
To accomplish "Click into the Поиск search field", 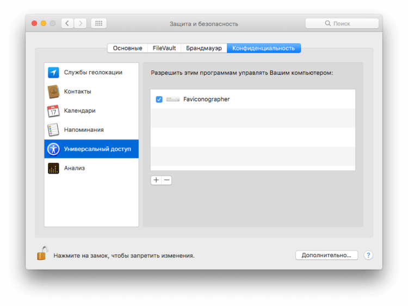I will pos(342,23).
